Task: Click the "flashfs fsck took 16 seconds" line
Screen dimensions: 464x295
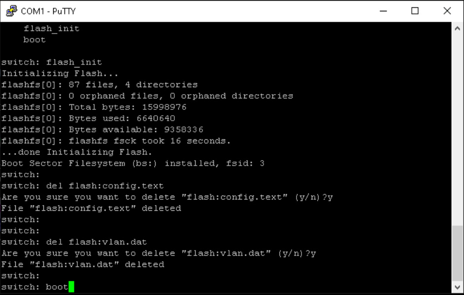Action: coord(116,141)
